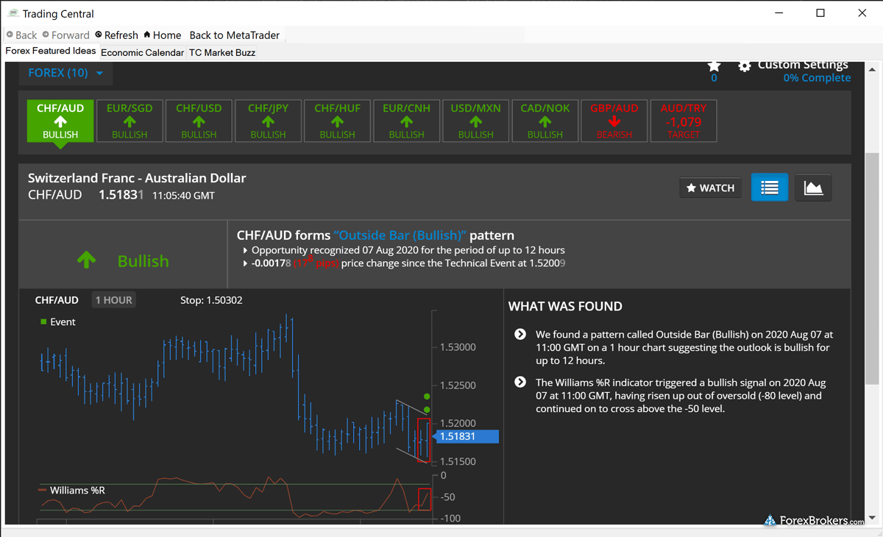The height and width of the screenshot is (537, 883).
Task: Switch to TC Market Buzz tab
Action: click(222, 53)
